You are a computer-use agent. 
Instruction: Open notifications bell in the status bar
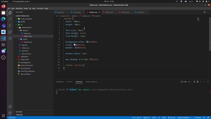point(208,118)
